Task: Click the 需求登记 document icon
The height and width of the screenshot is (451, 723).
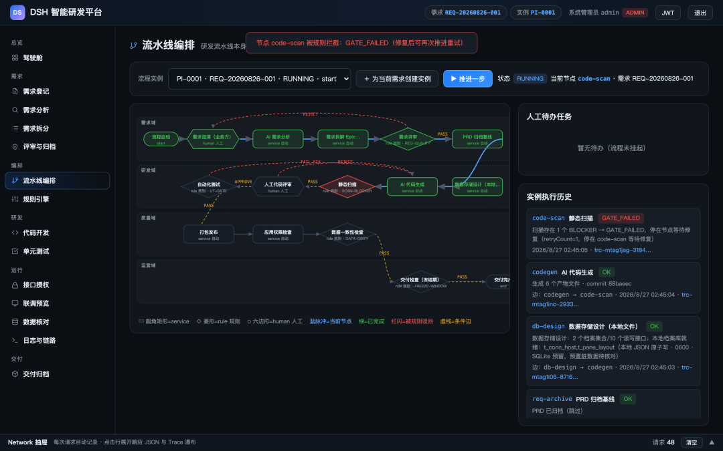Action: click(x=15, y=92)
